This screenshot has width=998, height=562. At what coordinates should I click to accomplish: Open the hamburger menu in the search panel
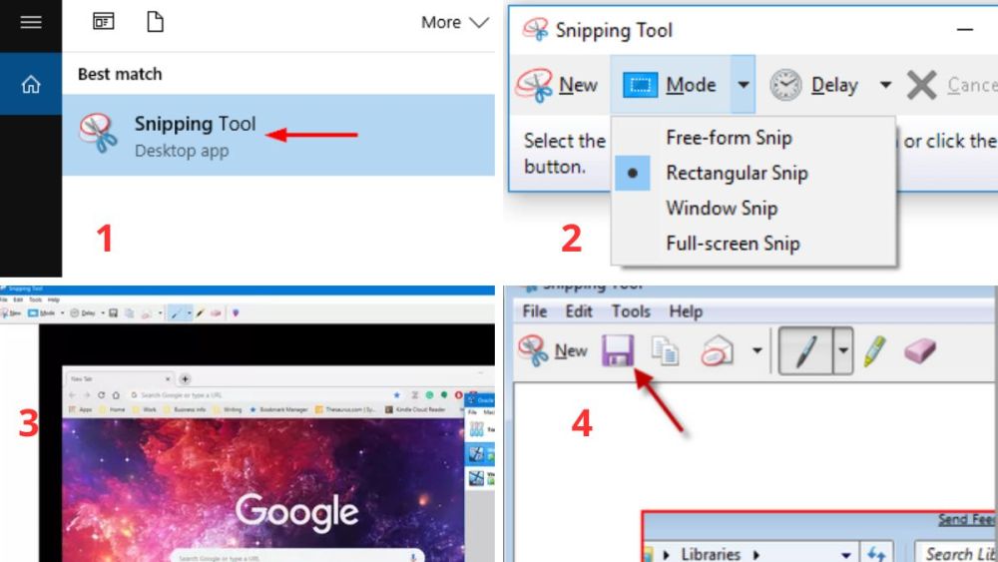[x=31, y=22]
